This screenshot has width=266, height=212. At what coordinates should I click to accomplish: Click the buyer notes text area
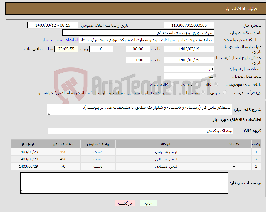[124, 183]
